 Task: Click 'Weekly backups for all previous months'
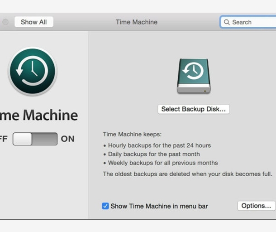tap(163, 163)
